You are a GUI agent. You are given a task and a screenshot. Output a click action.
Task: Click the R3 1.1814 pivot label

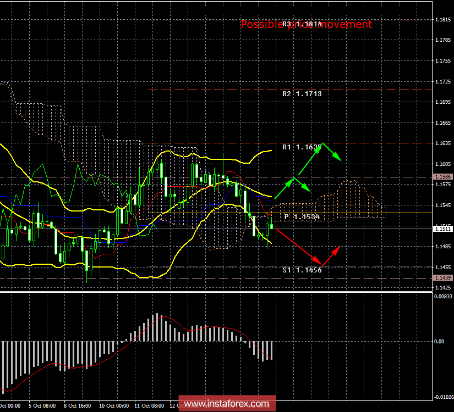point(302,24)
